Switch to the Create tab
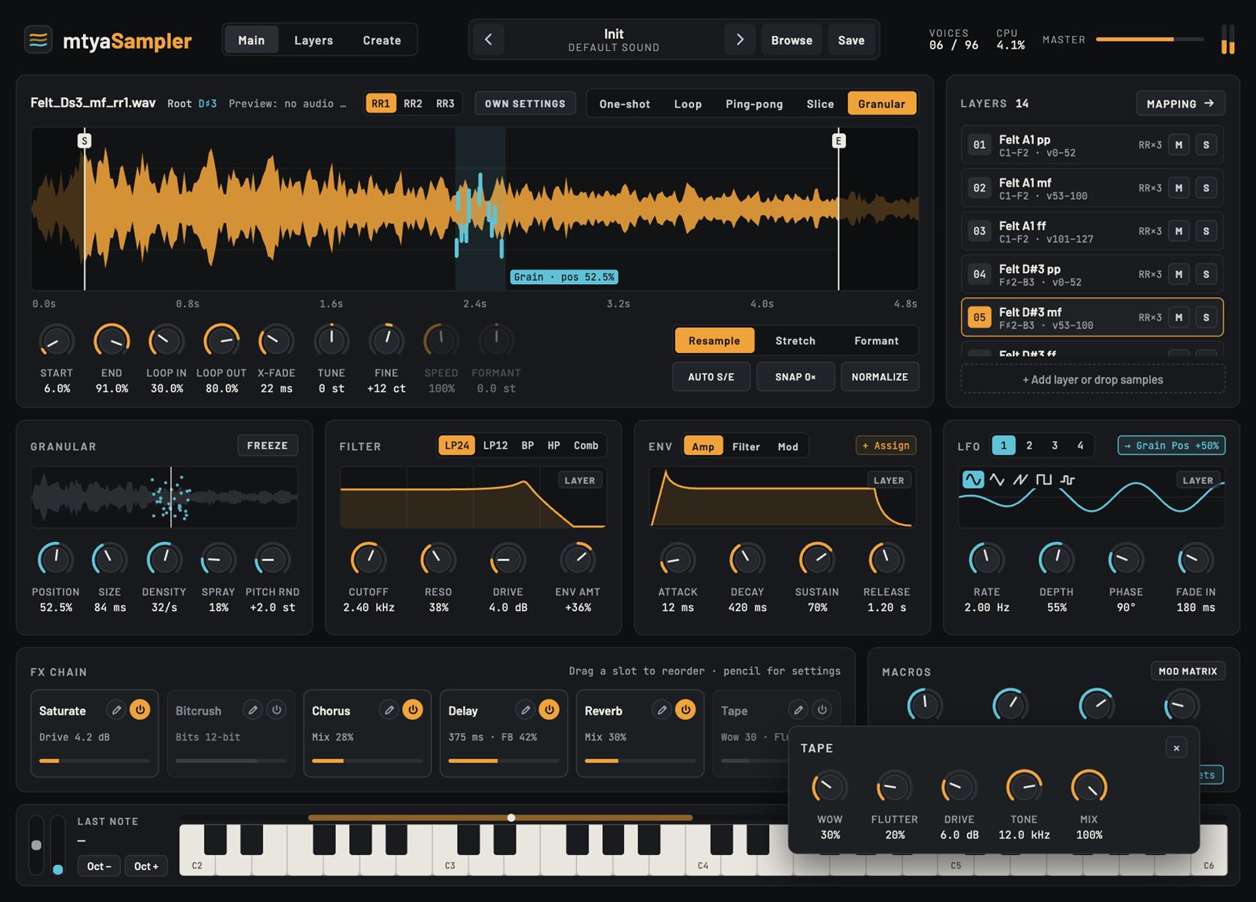This screenshot has height=902, width=1256. pos(382,40)
